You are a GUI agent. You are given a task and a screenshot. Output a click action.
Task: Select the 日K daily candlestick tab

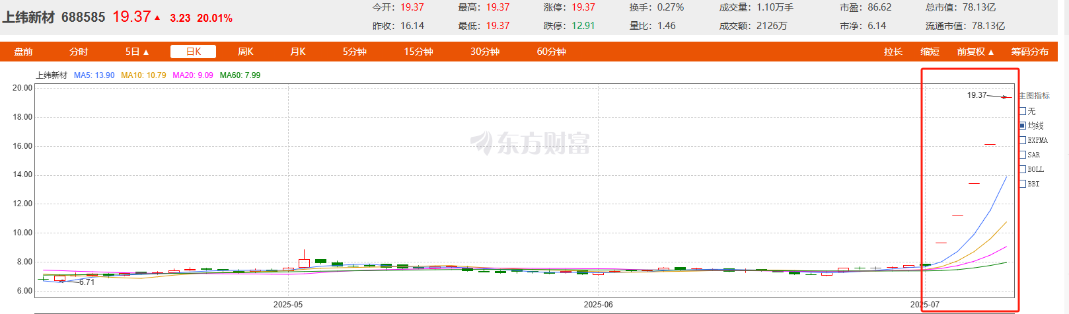click(194, 52)
